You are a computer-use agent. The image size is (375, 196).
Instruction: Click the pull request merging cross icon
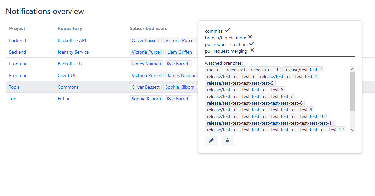tap(252, 50)
